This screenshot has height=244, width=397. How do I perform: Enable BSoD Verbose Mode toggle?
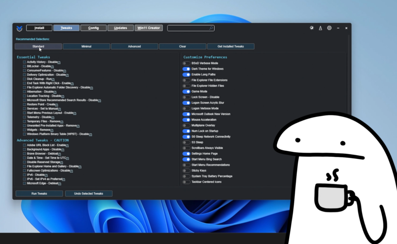186,63
